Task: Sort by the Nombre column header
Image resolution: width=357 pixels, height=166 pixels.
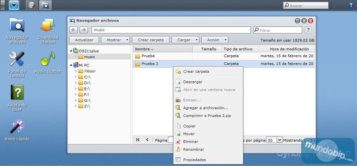Action: [163, 49]
